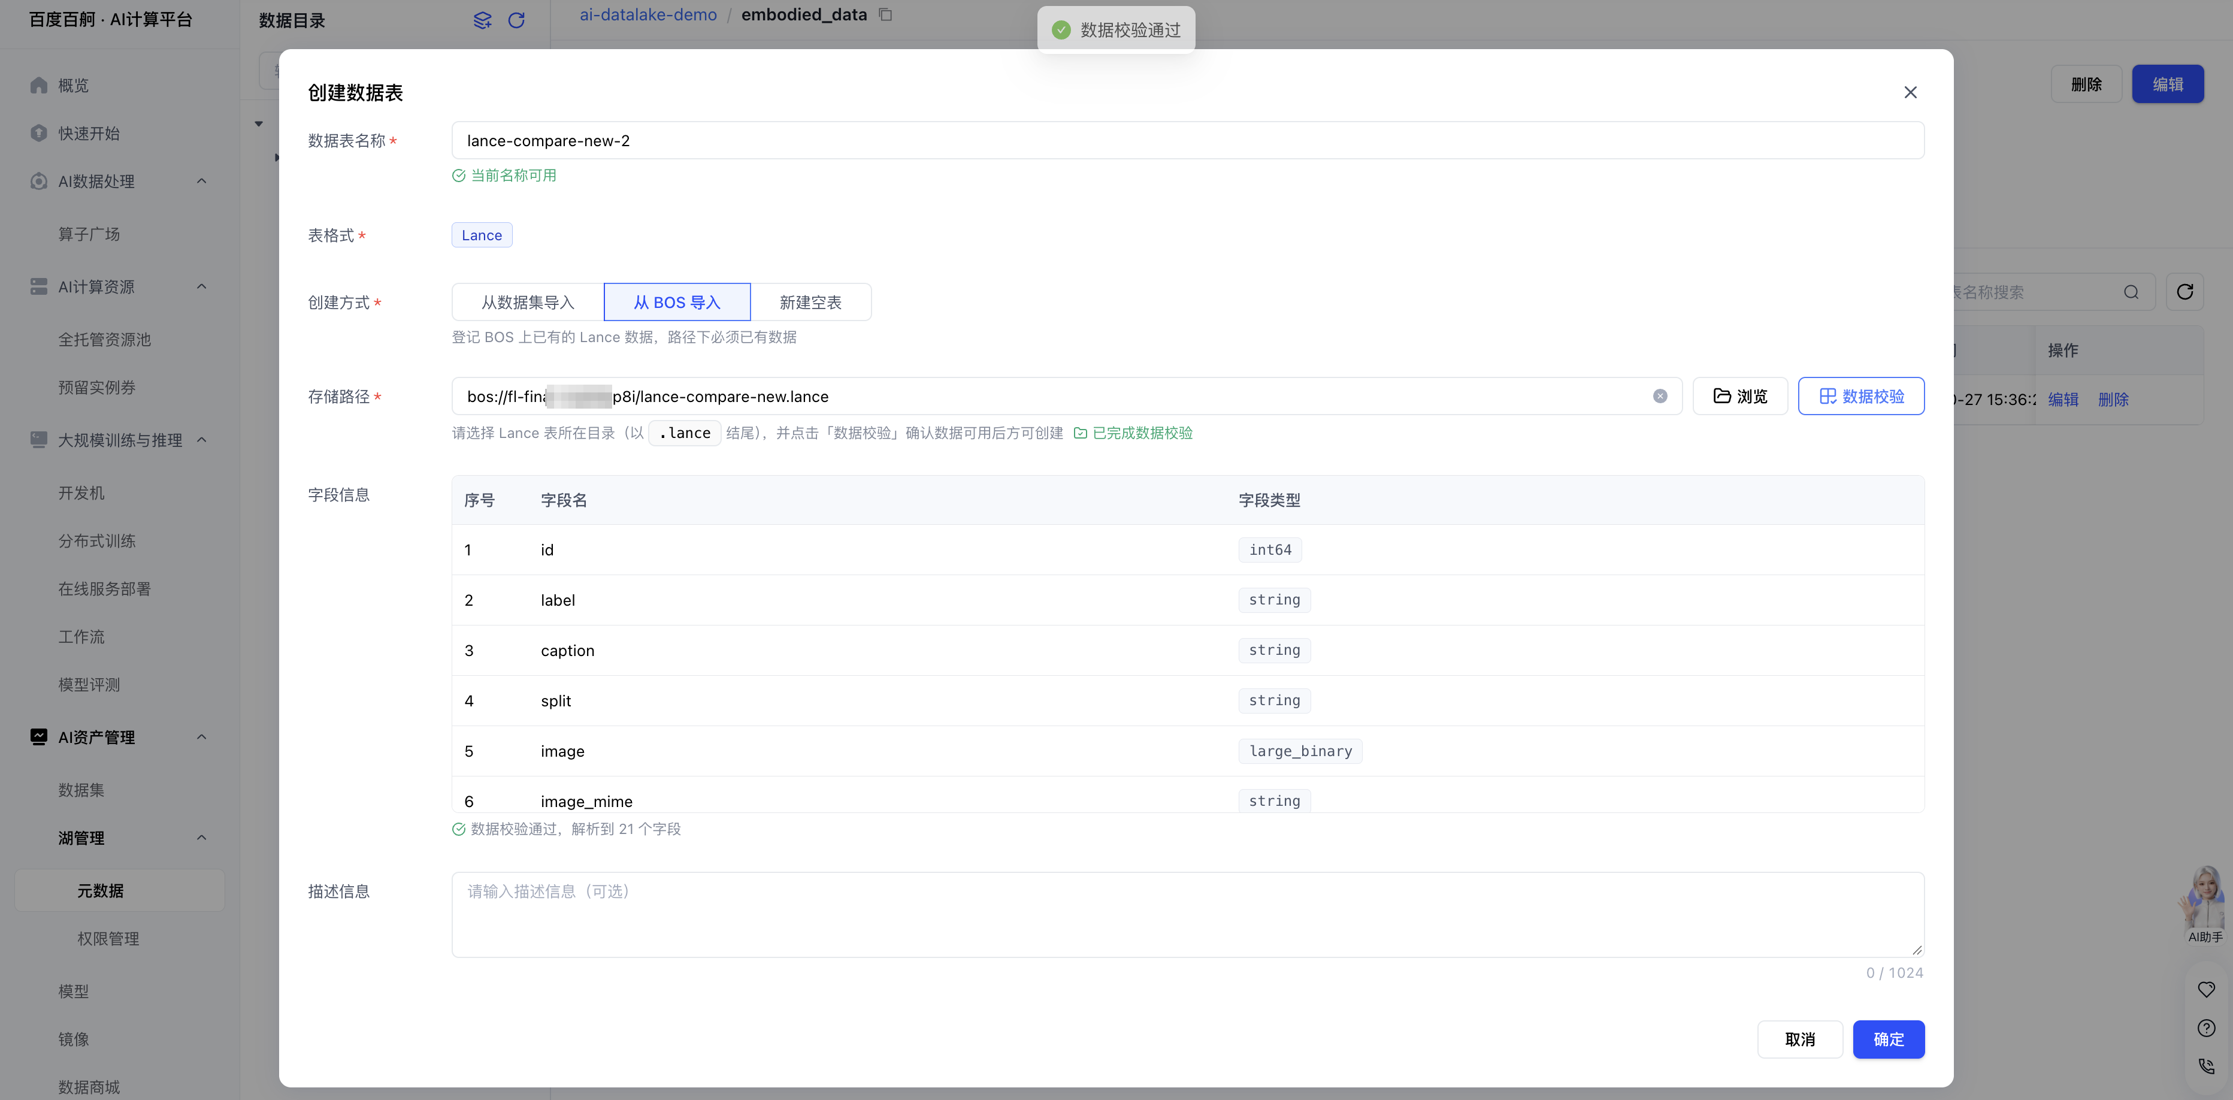Screen dimensions: 2233x1100
Task: Click the help question mark icon
Action: (x=2206, y=1028)
